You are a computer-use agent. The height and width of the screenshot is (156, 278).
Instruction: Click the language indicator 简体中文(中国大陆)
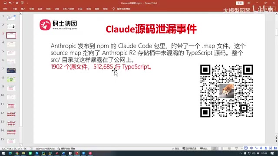(45, 149)
